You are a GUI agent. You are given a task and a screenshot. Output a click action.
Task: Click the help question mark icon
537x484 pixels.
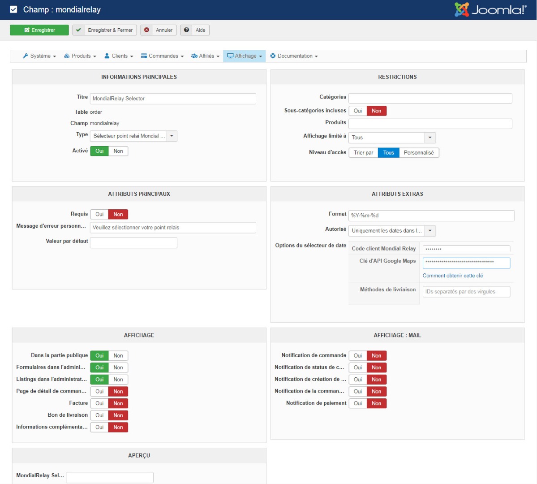click(x=186, y=30)
